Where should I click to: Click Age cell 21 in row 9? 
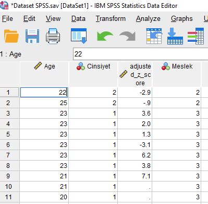44,176
